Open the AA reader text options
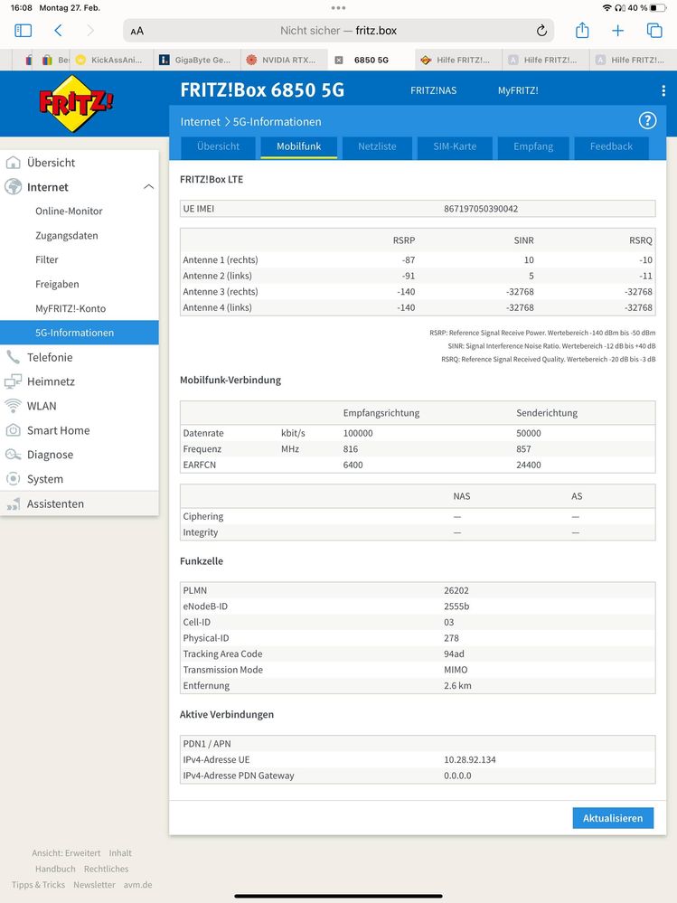The width and height of the screenshot is (677, 903). pos(137,31)
